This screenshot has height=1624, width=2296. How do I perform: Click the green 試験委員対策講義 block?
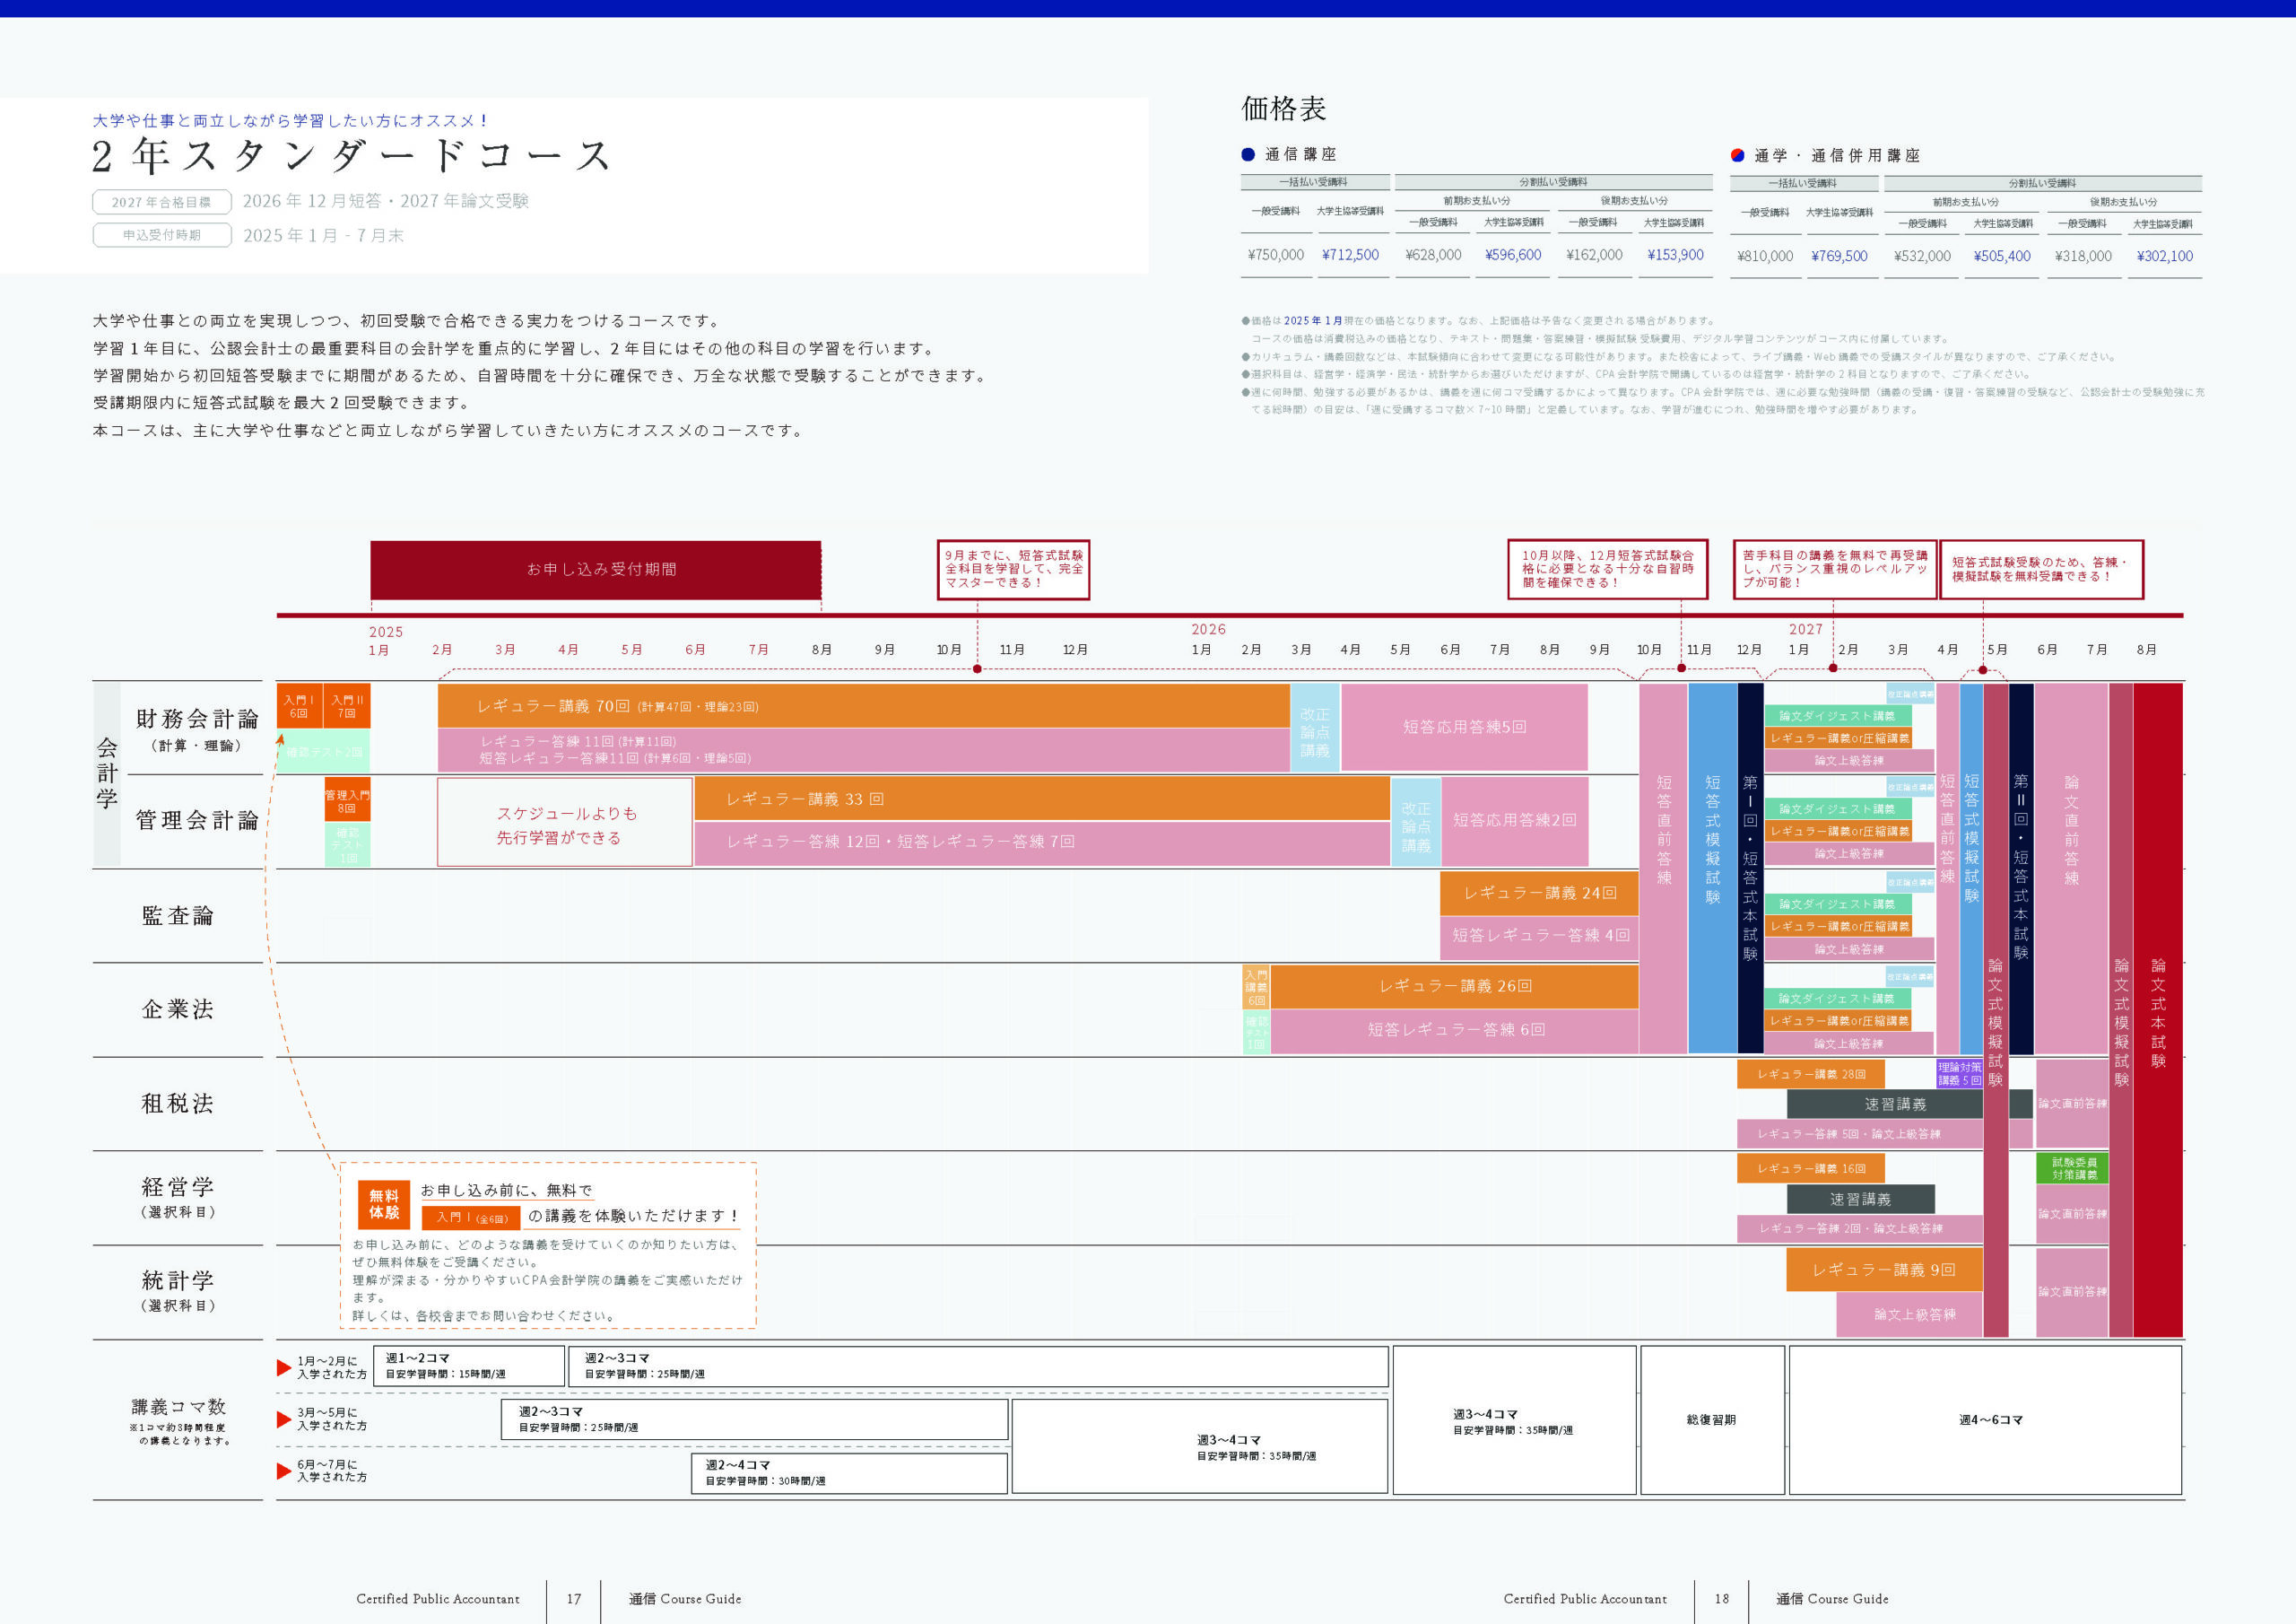(2073, 1169)
